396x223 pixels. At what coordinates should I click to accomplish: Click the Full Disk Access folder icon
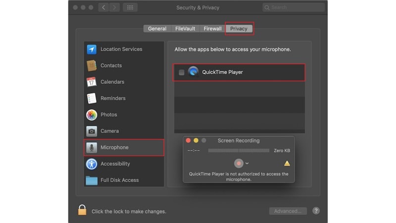pyautogui.click(x=92, y=180)
